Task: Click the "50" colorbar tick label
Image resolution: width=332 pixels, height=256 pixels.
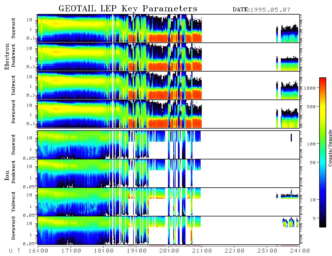Action: [313, 163]
